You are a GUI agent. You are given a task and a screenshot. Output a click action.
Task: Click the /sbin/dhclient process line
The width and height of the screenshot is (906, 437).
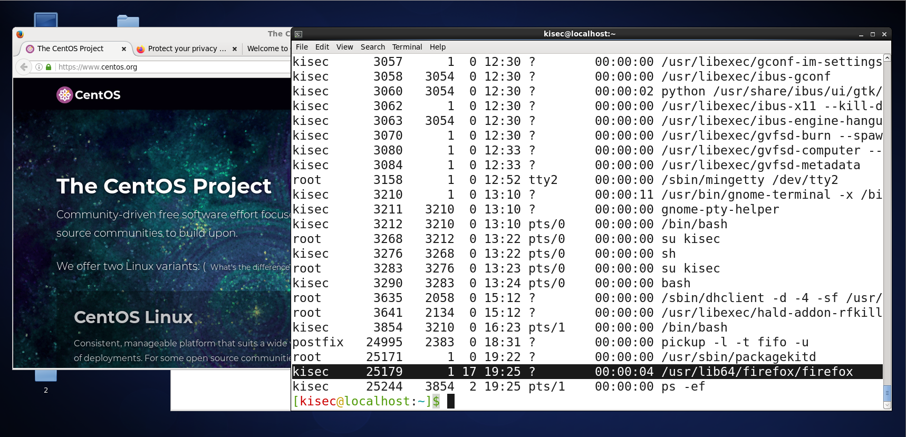pos(587,298)
